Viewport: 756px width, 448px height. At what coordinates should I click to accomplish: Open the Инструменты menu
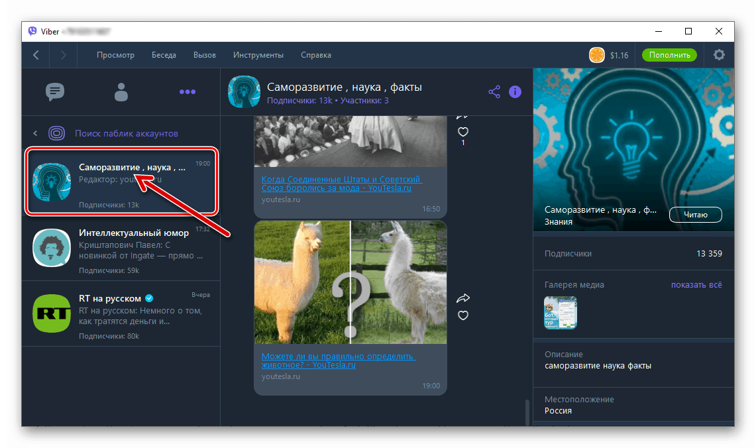click(x=258, y=55)
